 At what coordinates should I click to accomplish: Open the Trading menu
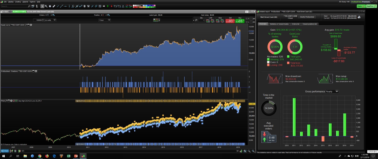[x=18, y=2]
